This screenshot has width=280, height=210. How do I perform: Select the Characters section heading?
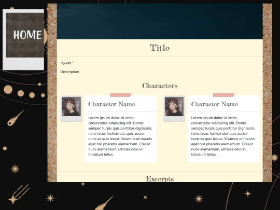pyautogui.click(x=160, y=86)
